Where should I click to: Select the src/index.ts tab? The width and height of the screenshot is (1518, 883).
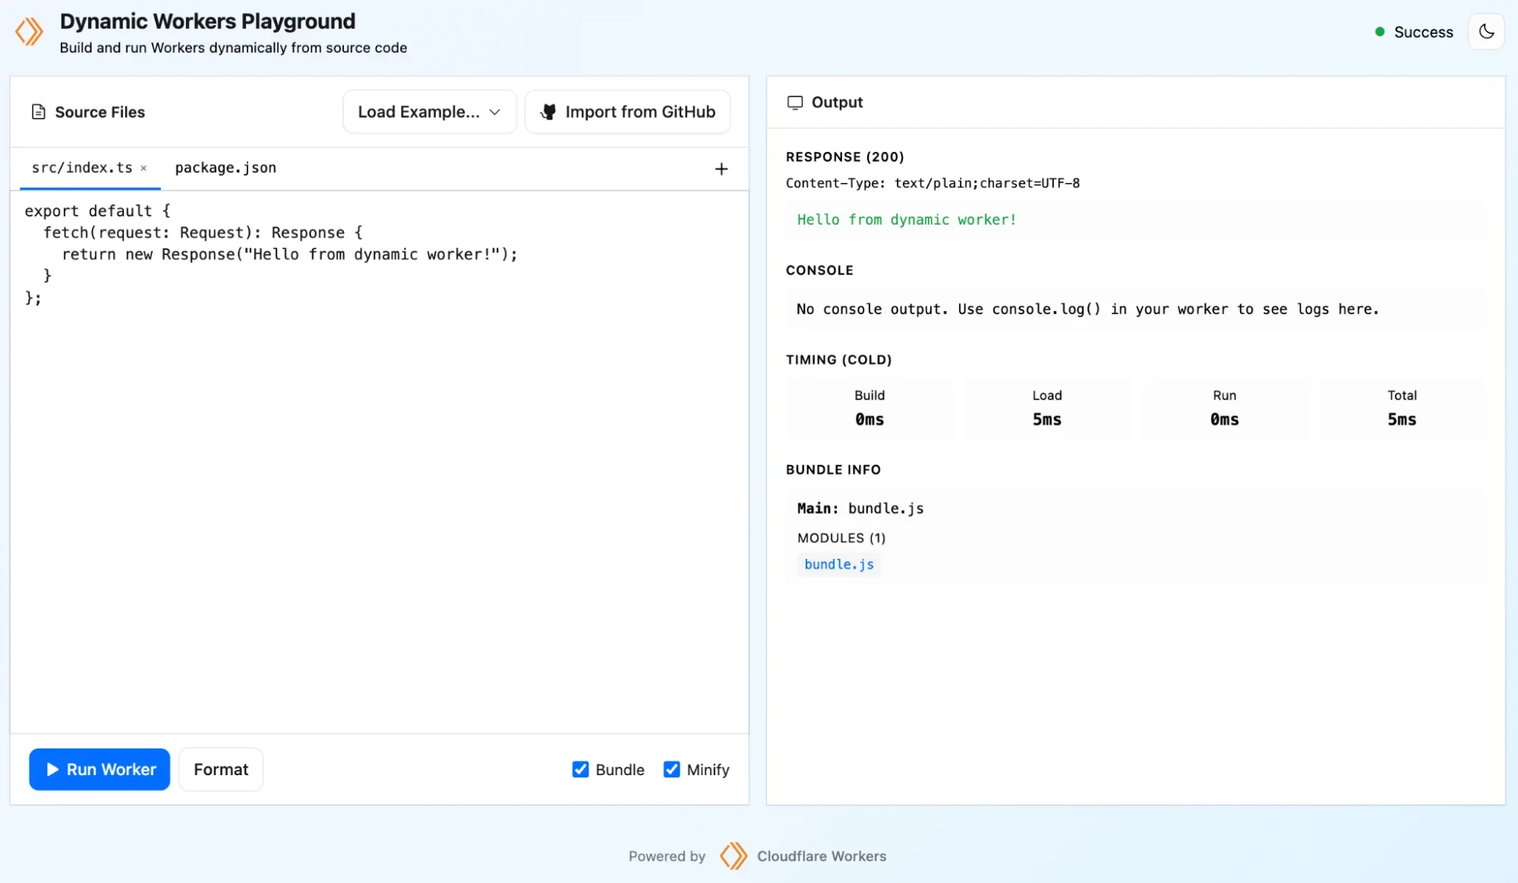[82, 168]
